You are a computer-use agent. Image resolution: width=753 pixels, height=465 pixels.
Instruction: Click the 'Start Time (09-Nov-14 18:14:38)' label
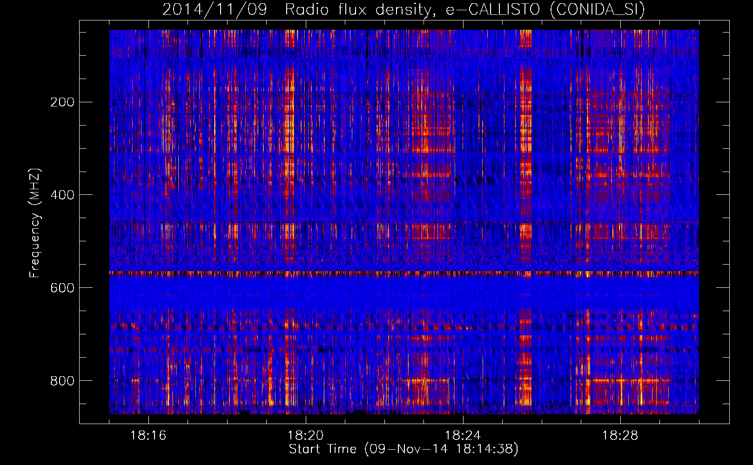[x=403, y=450]
